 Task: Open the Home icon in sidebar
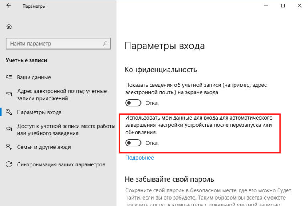click(9, 27)
